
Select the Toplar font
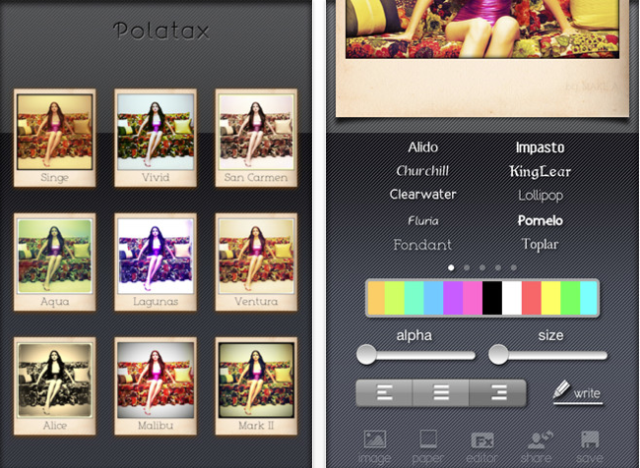point(540,244)
